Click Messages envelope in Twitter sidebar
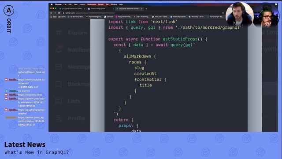The width and height of the screenshot is (282, 159). pyautogui.click(x=59, y=67)
